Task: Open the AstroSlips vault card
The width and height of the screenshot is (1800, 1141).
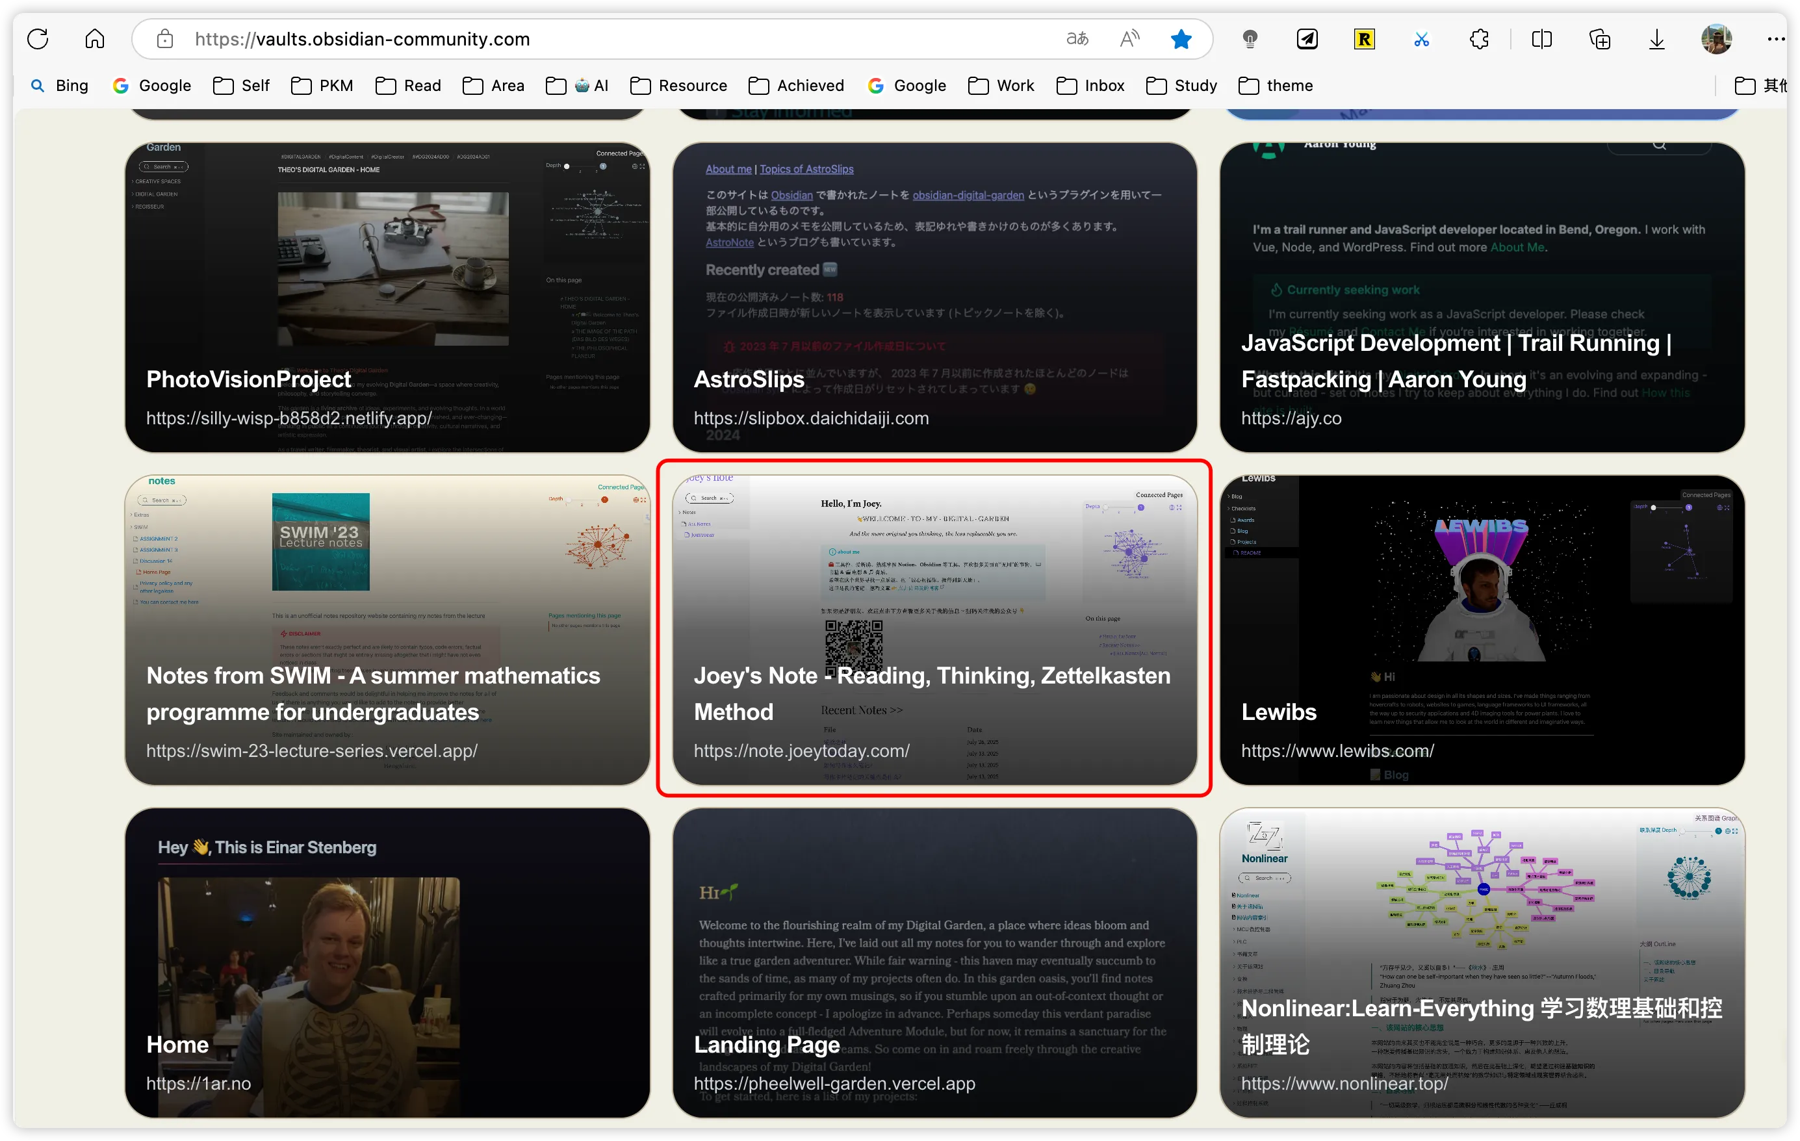Action: pyautogui.click(x=934, y=298)
